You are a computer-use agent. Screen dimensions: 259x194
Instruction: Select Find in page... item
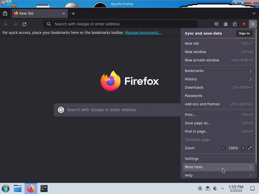(219, 131)
